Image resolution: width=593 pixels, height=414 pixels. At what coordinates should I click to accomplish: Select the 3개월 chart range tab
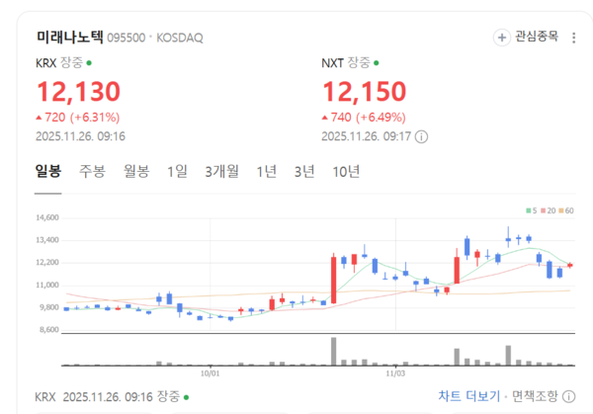point(222,171)
